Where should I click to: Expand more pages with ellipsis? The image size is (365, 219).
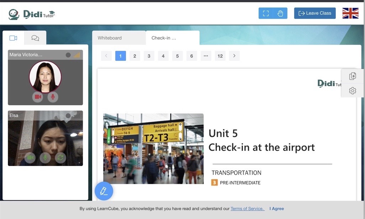pyautogui.click(x=206, y=56)
